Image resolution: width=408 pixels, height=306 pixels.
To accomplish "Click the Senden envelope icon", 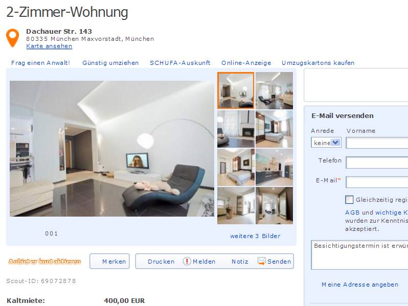I will 261,261.
